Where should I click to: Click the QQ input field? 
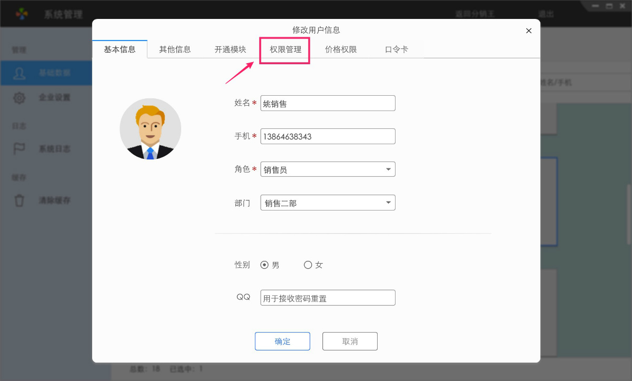(x=328, y=298)
